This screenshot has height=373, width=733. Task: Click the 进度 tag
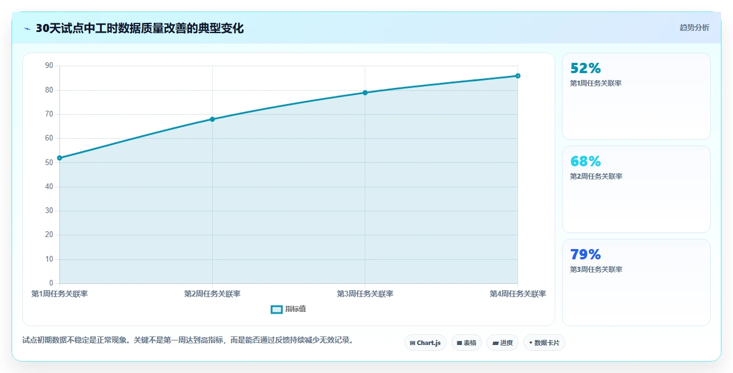[503, 343]
